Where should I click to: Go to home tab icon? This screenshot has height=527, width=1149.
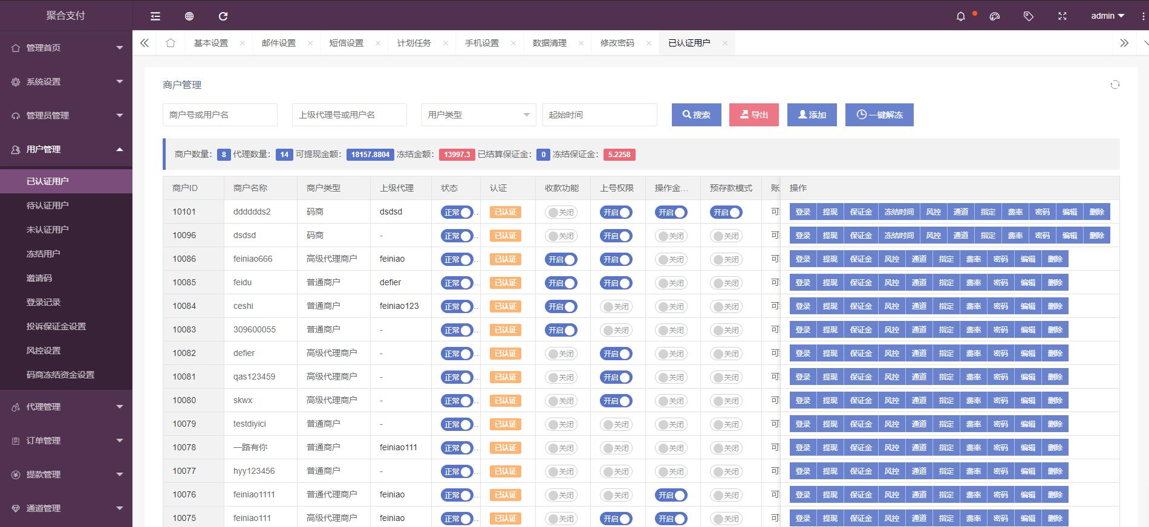pos(171,43)
